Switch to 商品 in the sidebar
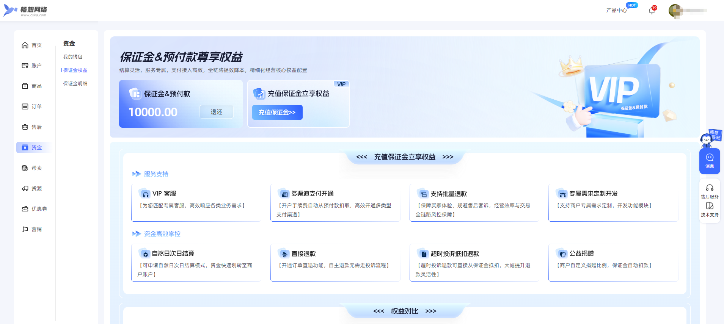Viewport: 724px width, 324px height. pyautogui.click(x=32, y=86)
